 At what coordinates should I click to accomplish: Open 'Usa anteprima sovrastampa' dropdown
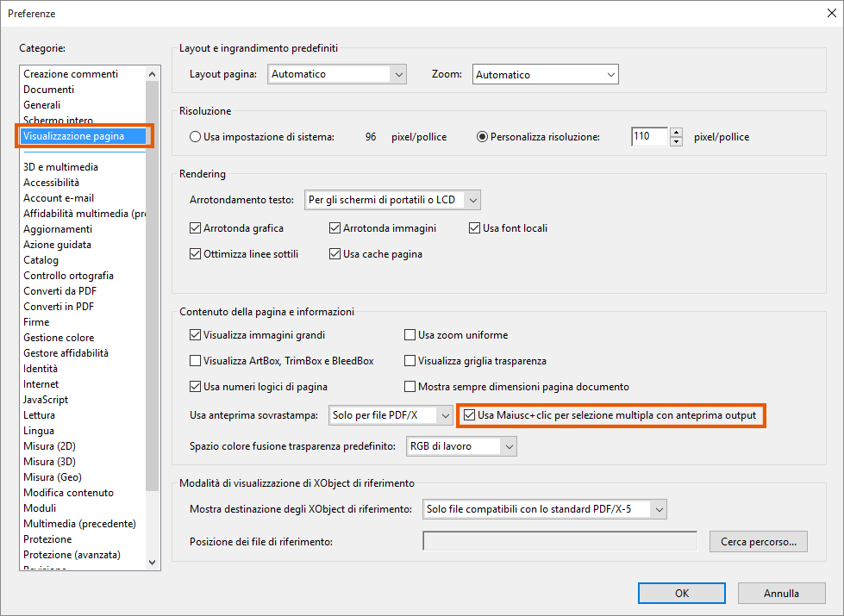(x=391, y=415)
